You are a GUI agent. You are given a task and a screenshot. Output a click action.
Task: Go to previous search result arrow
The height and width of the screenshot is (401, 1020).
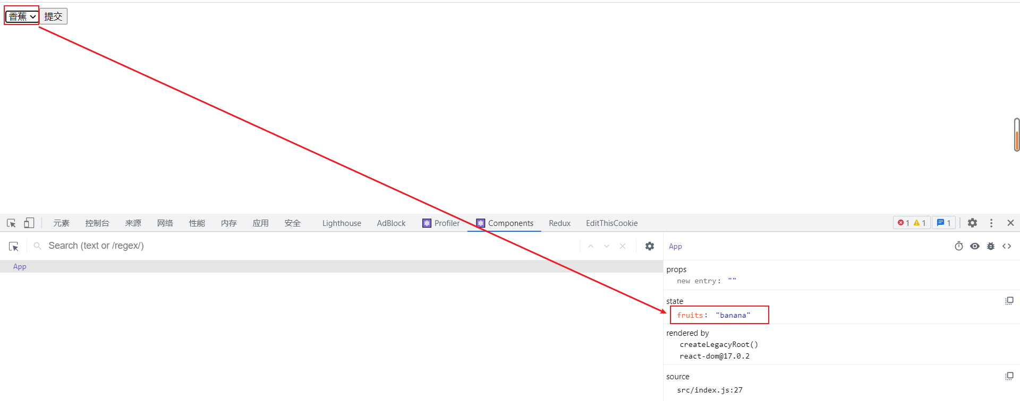591,246
